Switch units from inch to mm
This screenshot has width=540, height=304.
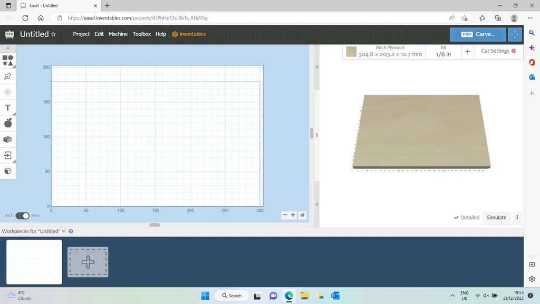coord(22,215)
